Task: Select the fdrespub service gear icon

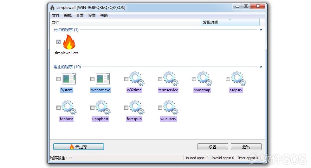Action: [x=137, y=107]
